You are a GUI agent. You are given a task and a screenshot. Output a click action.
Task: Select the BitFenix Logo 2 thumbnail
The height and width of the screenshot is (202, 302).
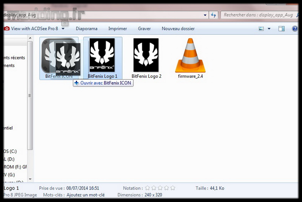coord(146,55)
